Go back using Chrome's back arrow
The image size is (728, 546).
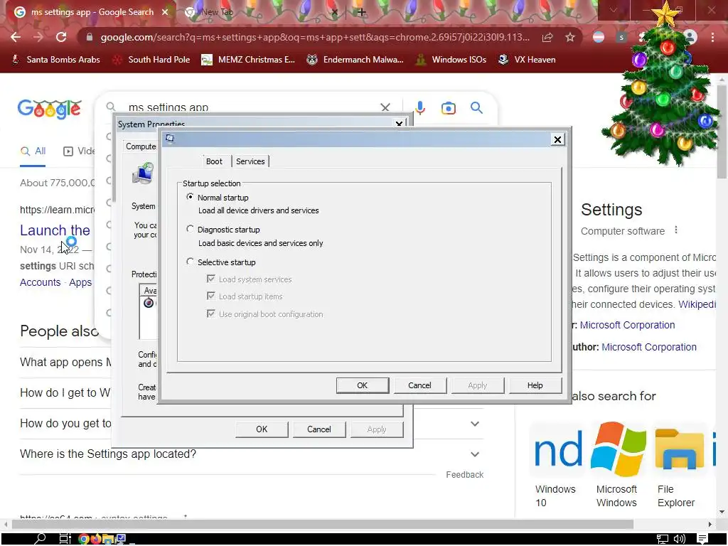tap(16, 37)
